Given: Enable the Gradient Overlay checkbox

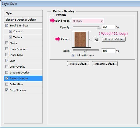Looking at the screenshot, I should tap(7, 72).
